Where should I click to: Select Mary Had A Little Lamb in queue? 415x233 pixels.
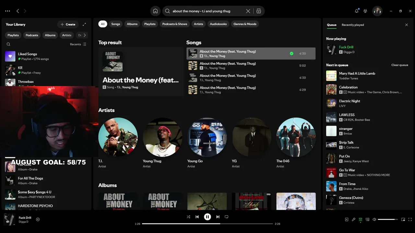[367, 76]
